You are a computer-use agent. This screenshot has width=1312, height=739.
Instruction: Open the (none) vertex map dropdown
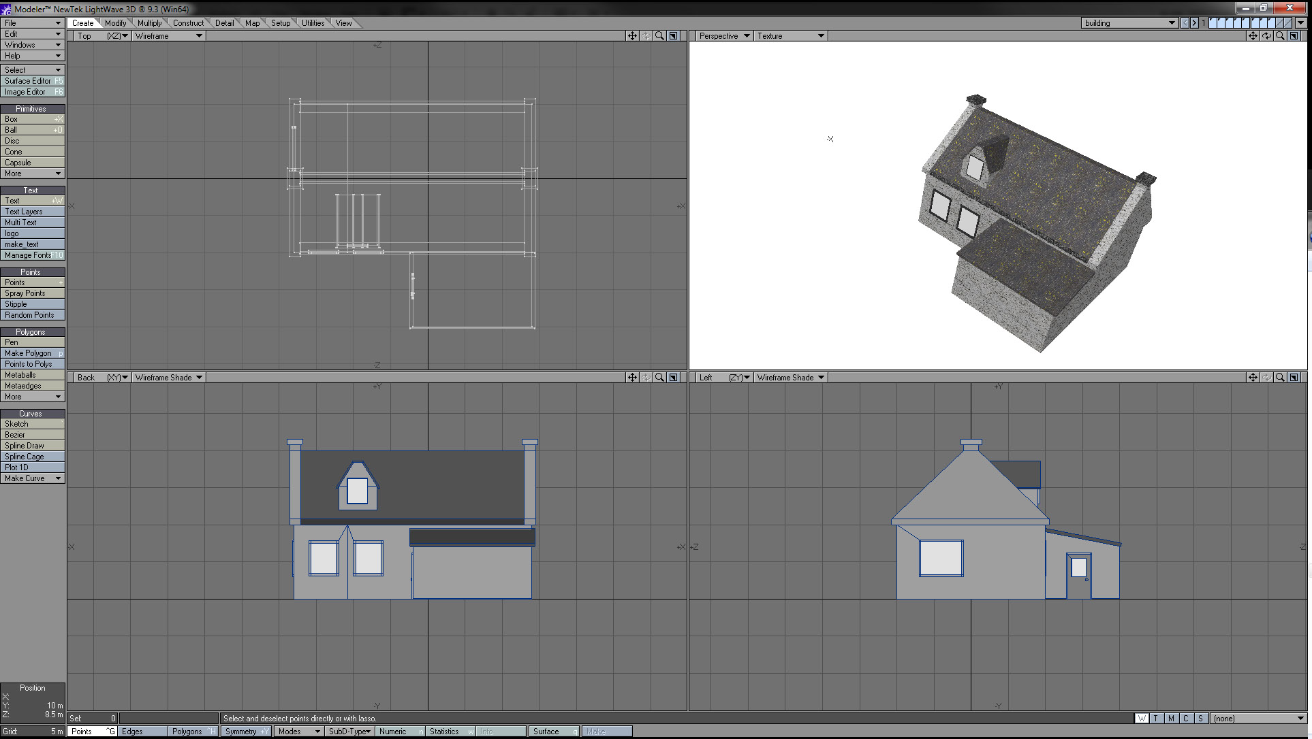pyautogui.click(x=1258, y=719)
